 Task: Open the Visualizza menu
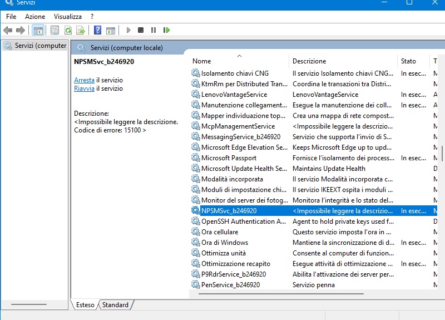pyautogui.click(x=67, y=17)
